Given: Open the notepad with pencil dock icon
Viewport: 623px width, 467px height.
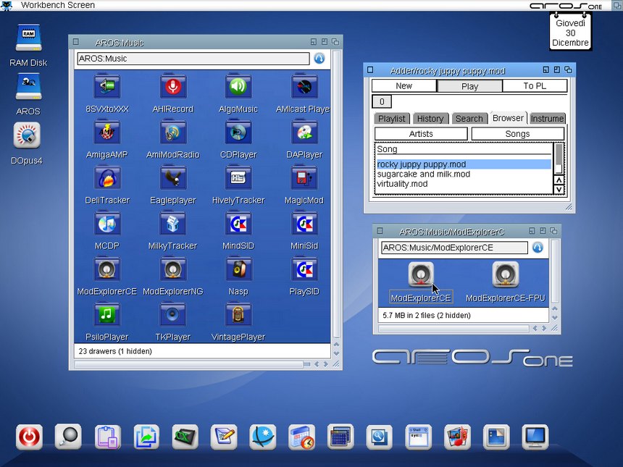Looking at the screenshot, I should (x=224, y=437).
